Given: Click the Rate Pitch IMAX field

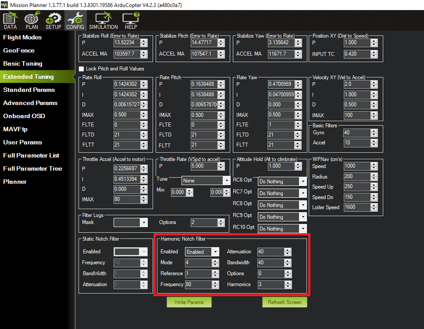Looking at the screenshot, I should tap(204, 115).
